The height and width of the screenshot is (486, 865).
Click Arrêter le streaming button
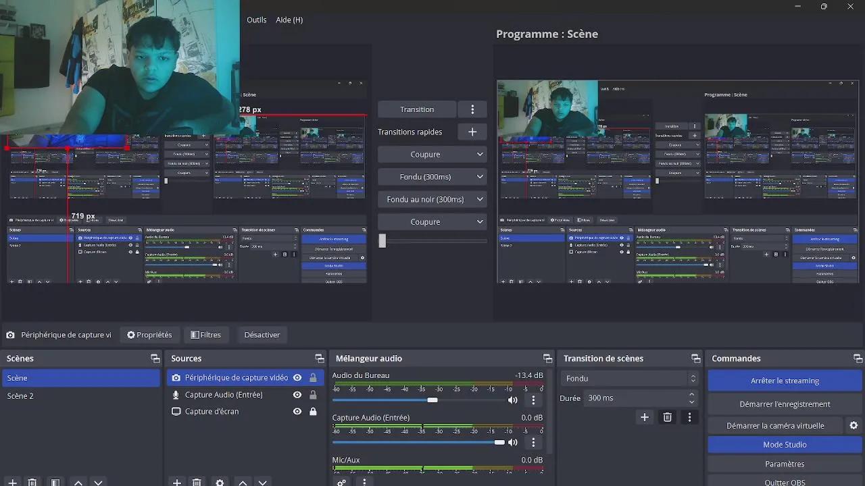click(785, 381)
